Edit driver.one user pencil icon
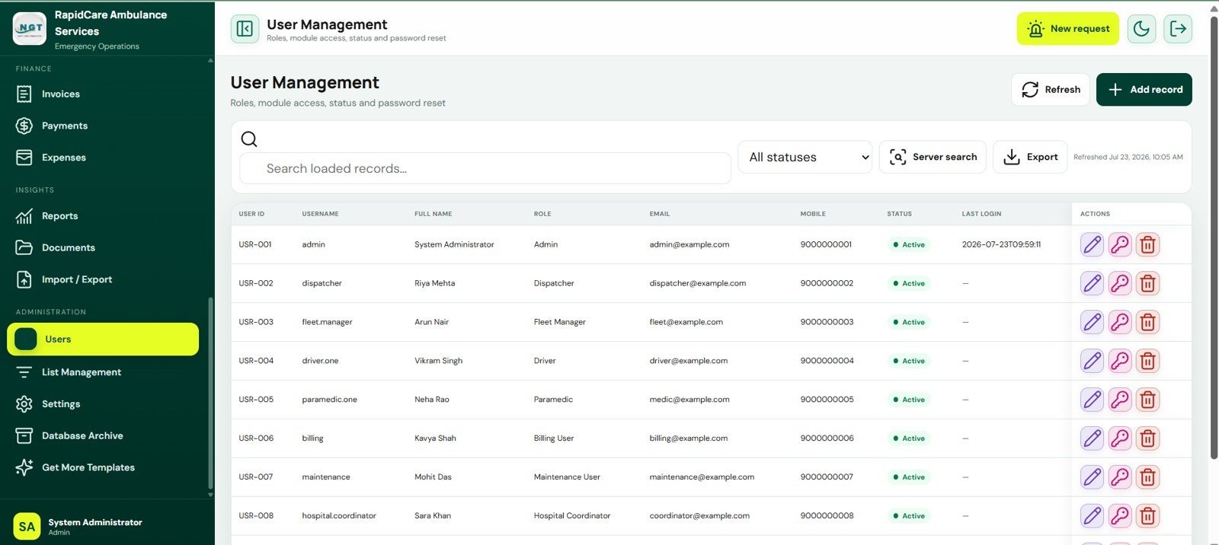 click(x=1092, y=361)
